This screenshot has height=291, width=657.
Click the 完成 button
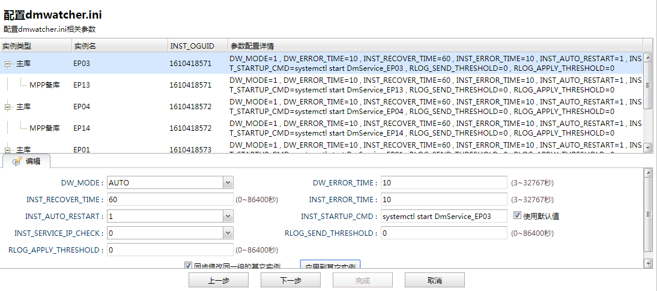point(363,280)
